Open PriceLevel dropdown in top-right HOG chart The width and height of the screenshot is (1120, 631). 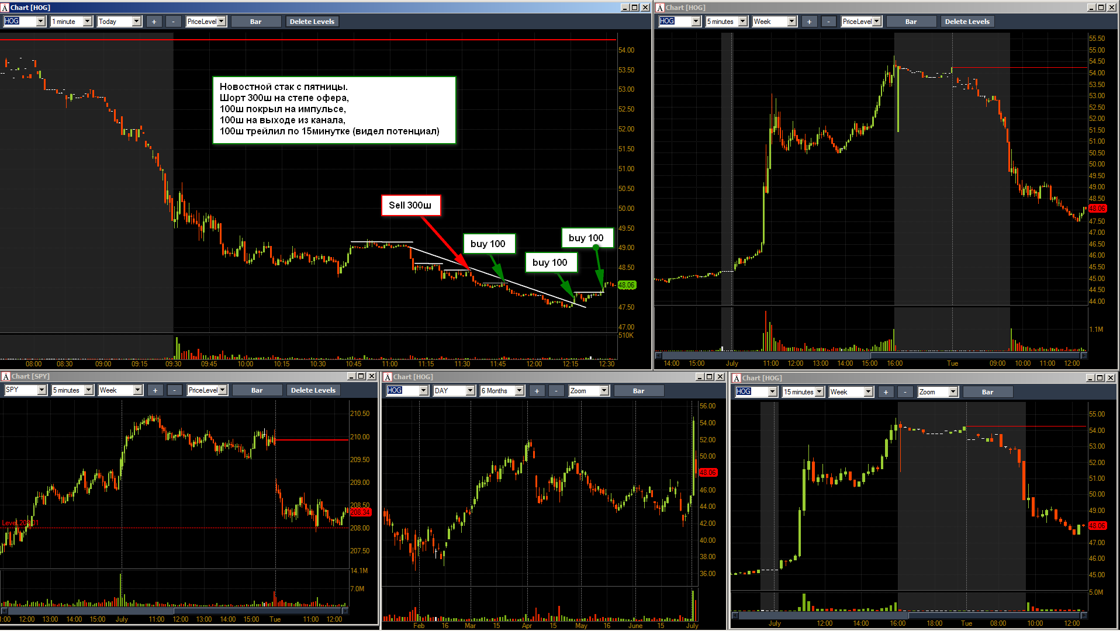click(877, 22)
